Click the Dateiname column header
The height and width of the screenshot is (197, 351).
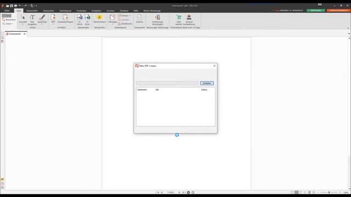coord(142,90)
